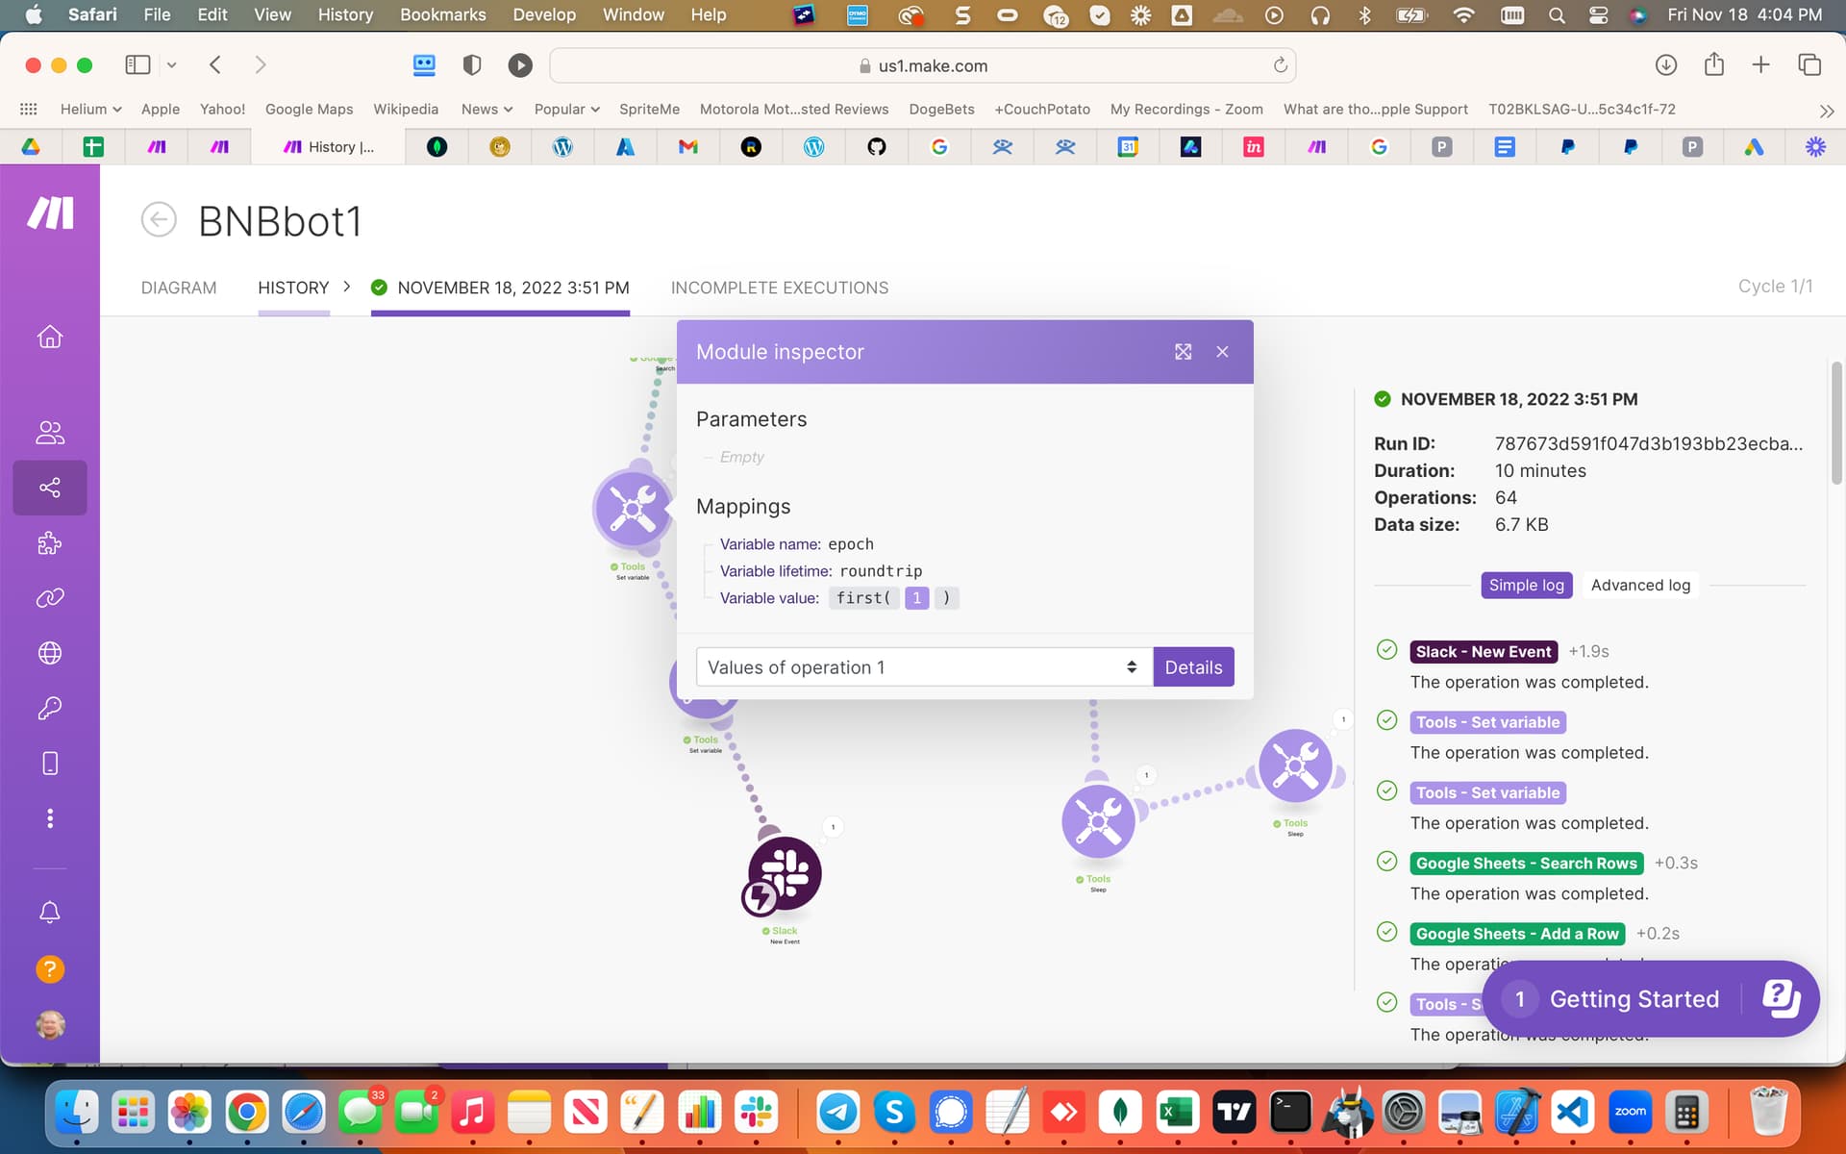Switch to Simple log view
Viewport: 1846px width, 1154px height.
[x=1526, y=585]
